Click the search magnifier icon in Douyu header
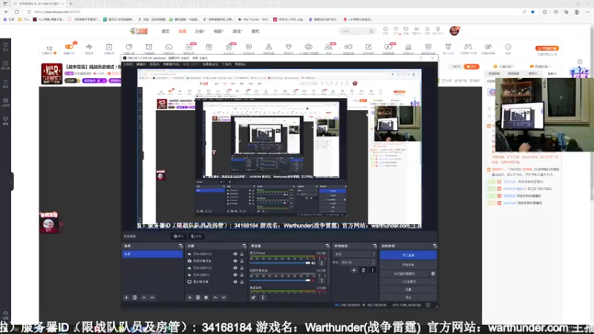Image resolution: width=594 pixels, height=334 pixels. [x=371, y=31]
